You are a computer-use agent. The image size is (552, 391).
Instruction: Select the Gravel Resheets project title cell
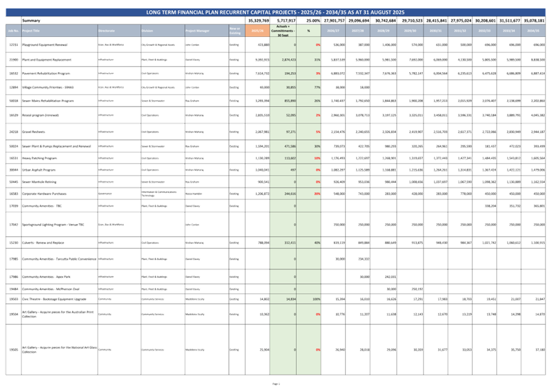59,131
